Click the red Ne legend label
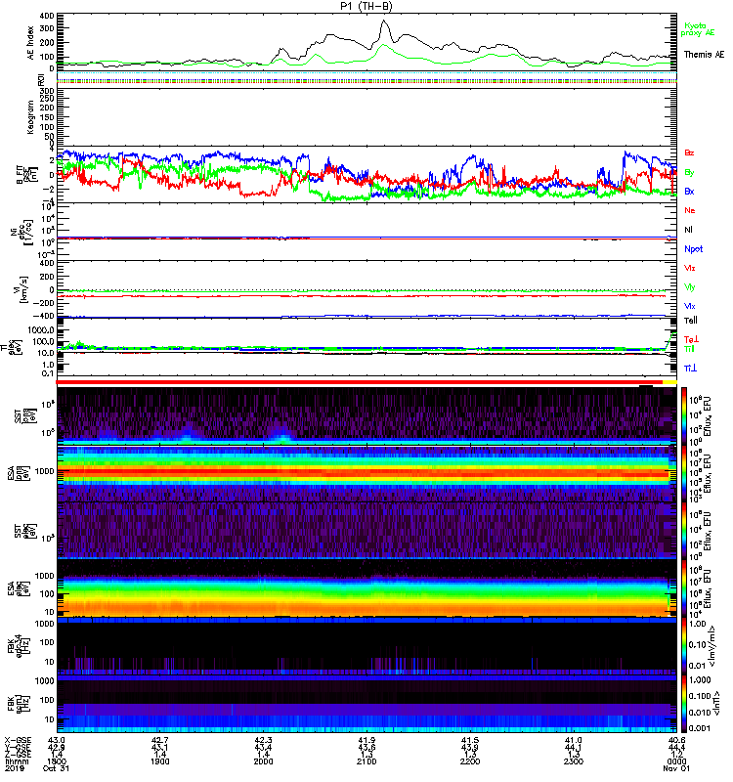 click(689, 210)
